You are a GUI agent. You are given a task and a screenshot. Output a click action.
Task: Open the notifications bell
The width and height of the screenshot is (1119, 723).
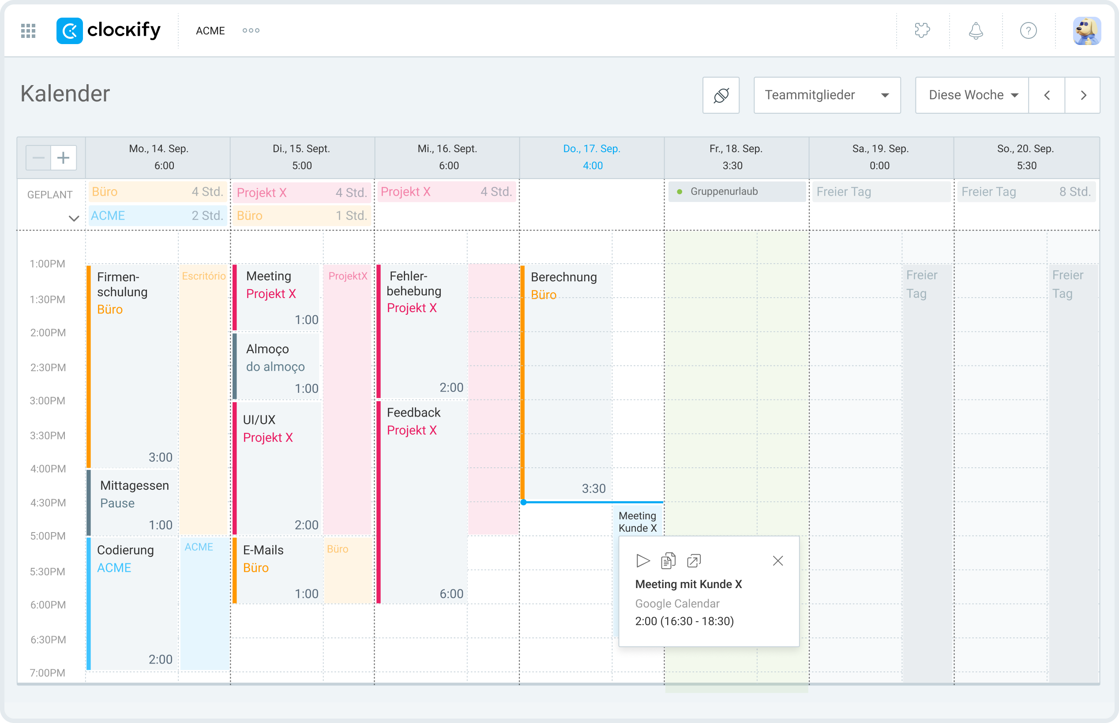pos(975,30)
